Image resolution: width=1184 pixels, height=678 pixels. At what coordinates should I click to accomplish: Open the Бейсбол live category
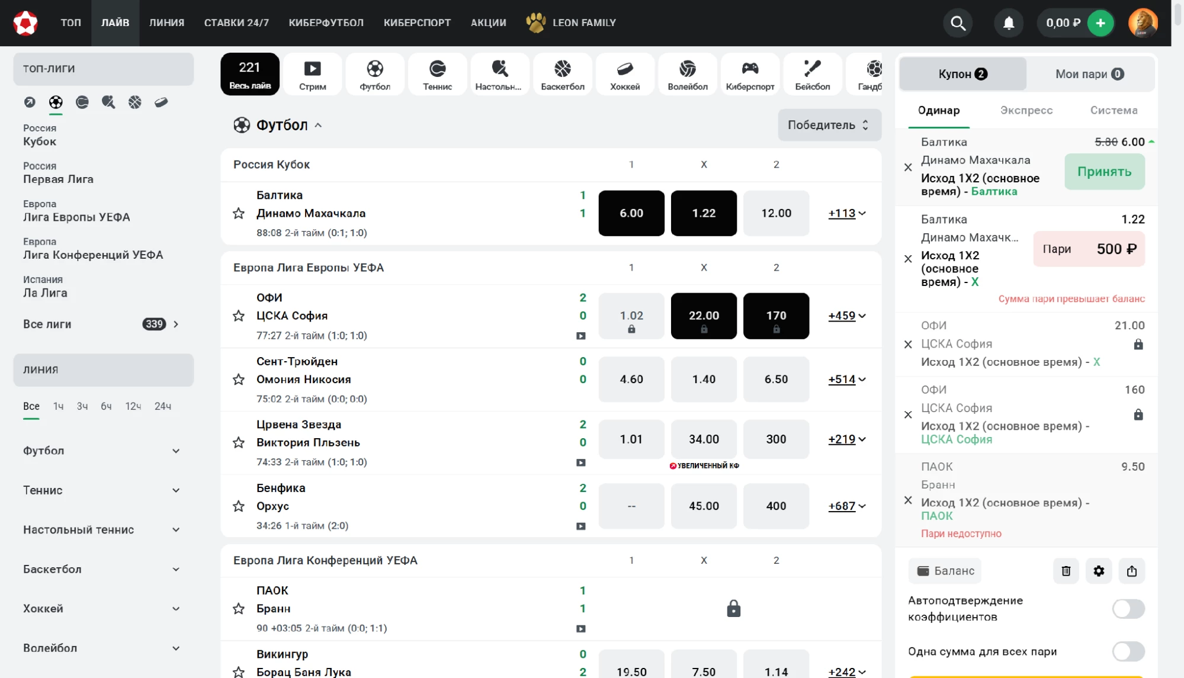(812, 74)
